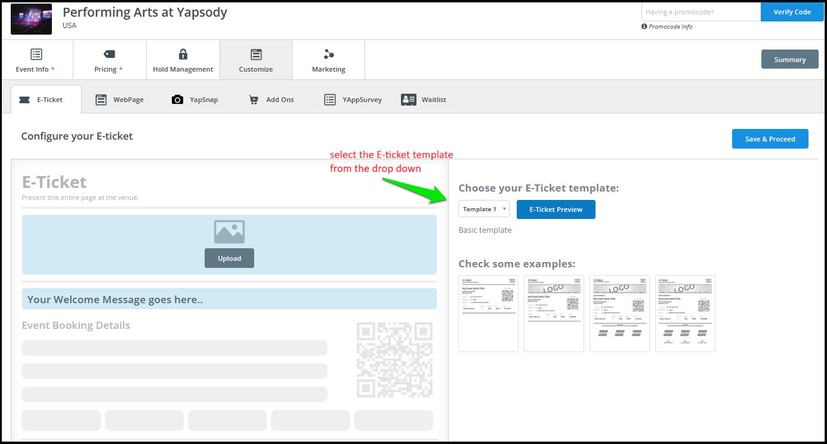Click the Pricing tag icon
The width and height of the screenshot is (827, 444).
tap(109, 54)
